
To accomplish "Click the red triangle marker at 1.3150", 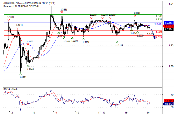I will tap(28, 45).
